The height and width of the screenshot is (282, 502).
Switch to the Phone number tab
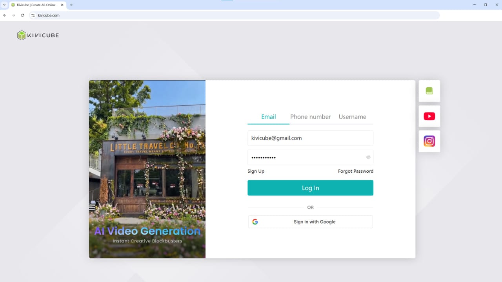310,117
